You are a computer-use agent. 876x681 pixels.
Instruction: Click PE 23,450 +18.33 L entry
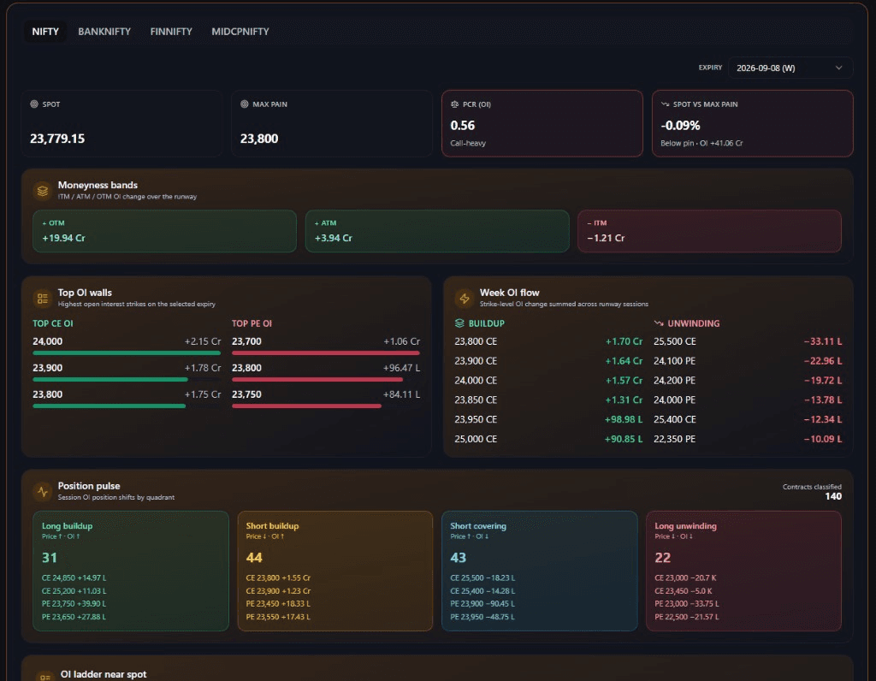(278, 603)
